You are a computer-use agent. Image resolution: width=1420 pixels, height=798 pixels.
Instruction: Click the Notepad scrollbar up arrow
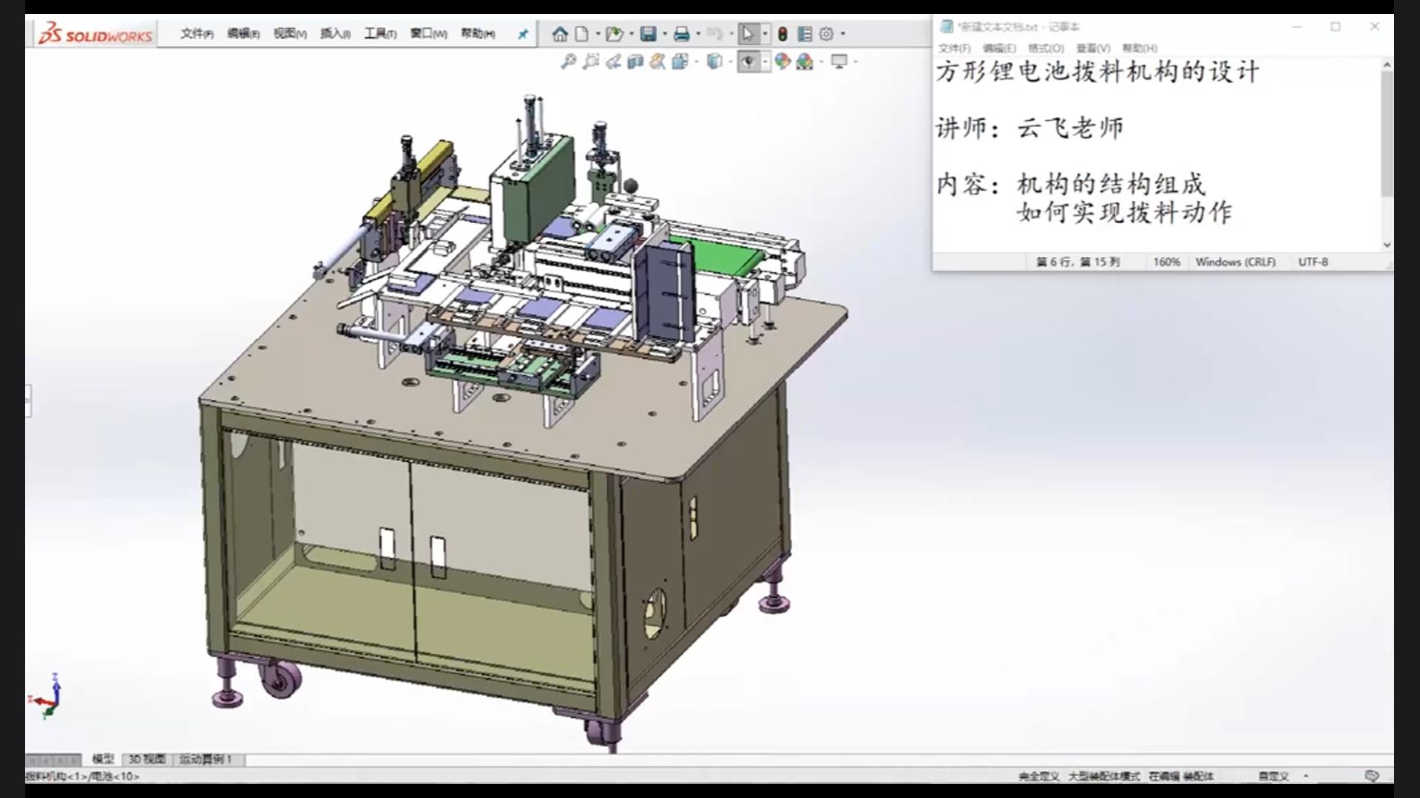(x=1387, y=65)
